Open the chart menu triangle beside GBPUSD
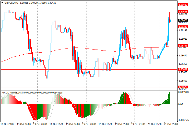 (2, 3)
